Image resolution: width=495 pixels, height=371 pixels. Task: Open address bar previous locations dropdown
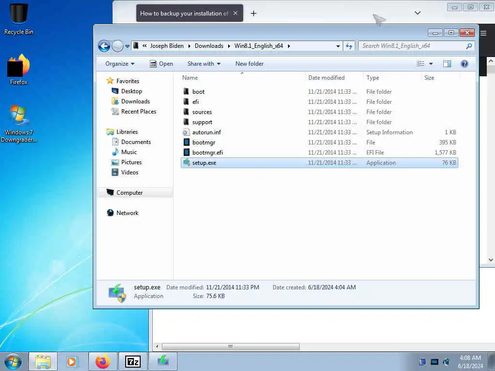(x=338, y=46)
